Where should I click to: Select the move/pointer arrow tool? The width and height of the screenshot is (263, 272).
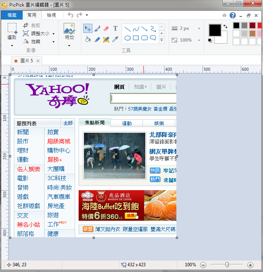coord(88,28)
